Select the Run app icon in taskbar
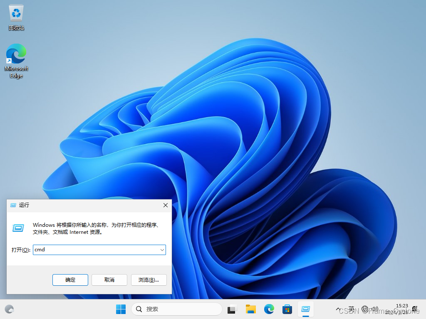This screenshot has width=426, height=319. 306,309
